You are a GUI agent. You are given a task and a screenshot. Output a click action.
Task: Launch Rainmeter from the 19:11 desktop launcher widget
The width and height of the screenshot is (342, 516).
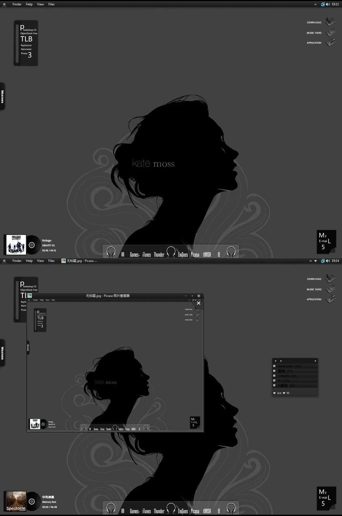point(26,49)
